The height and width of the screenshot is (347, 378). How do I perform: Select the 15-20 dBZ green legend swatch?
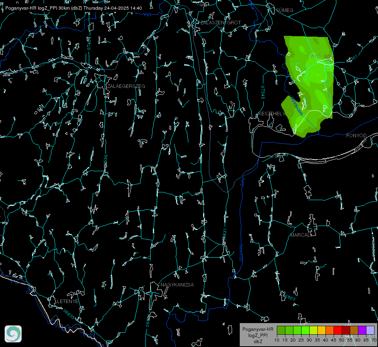click(289, 330)
